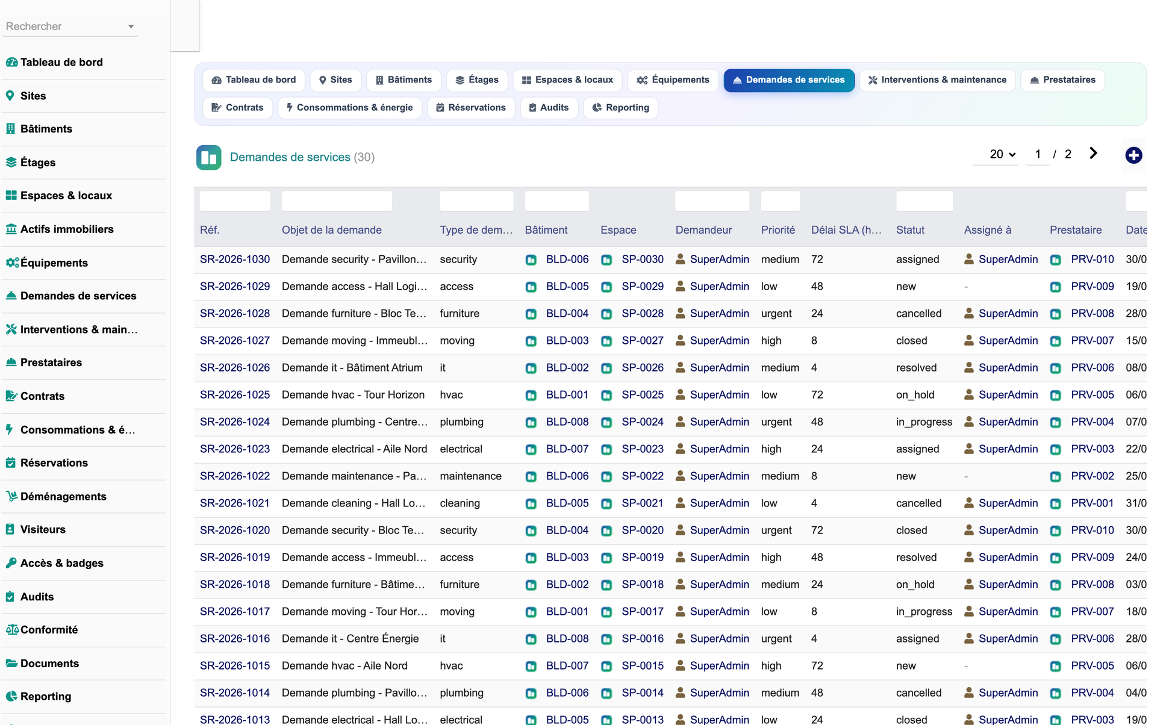1172x725 pixels.
Task: Switch to the Tableau de bord tab
Action: coord(254,79)
